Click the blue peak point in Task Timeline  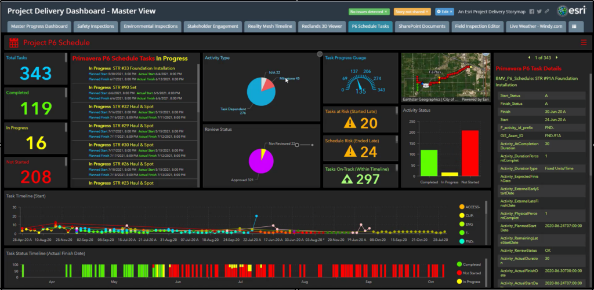point(256,216)
